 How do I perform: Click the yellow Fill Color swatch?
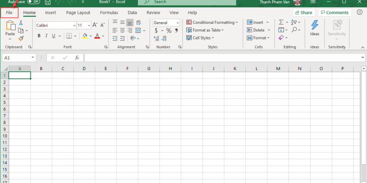pyautogui.click(x=84, y=36)
